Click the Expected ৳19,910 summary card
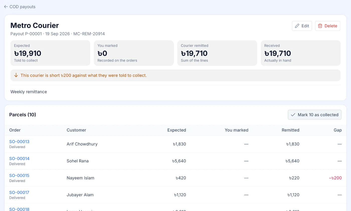 pyautogui.click(x=50, y=53)
